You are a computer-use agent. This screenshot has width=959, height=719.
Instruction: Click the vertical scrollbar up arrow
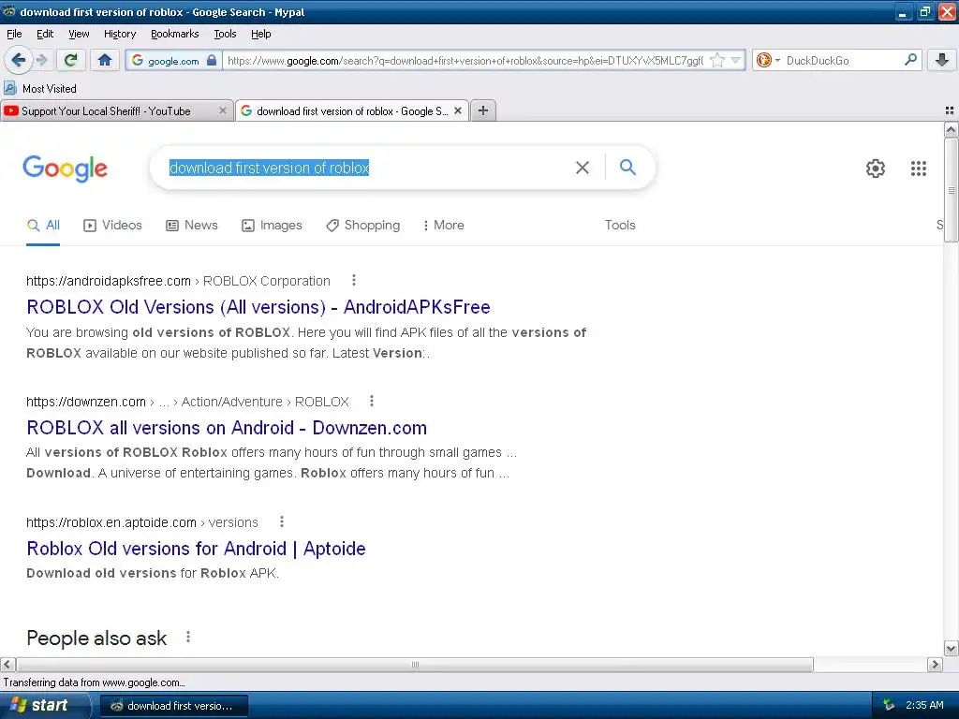pyautogui.click(x=951, y=129)
